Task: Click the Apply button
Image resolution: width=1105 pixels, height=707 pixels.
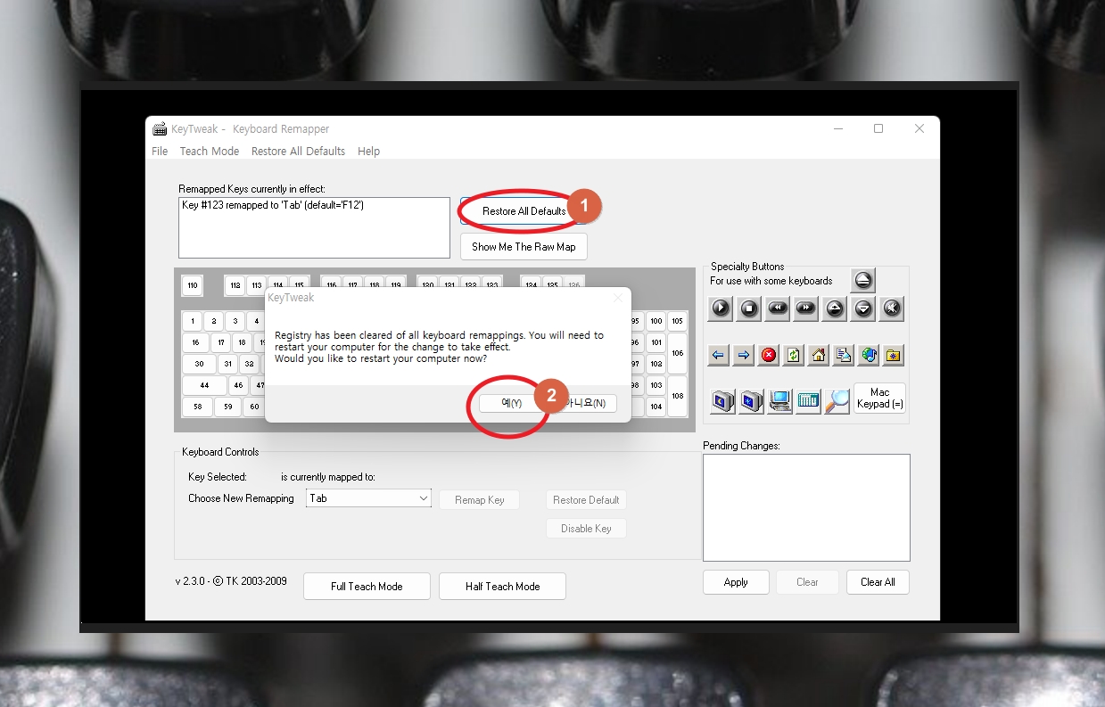Action: pyautogui.click(x=736, y=582)
